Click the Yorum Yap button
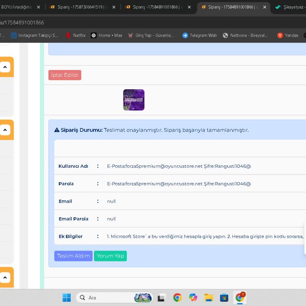This screenshot has height=306, width=306. [110, 256]
